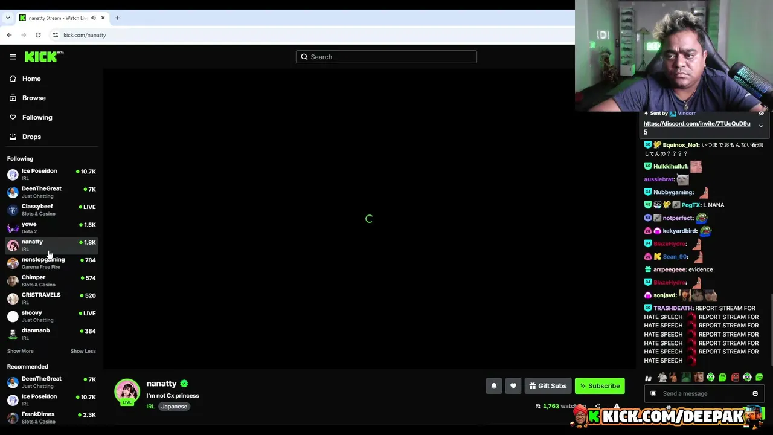This screenshot has height=435, width=773.
Task: Toggle follow heart button
Action: [513, 386]
